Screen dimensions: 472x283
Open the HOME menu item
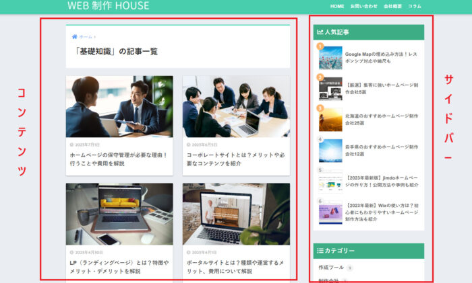[x=337, y=6]
